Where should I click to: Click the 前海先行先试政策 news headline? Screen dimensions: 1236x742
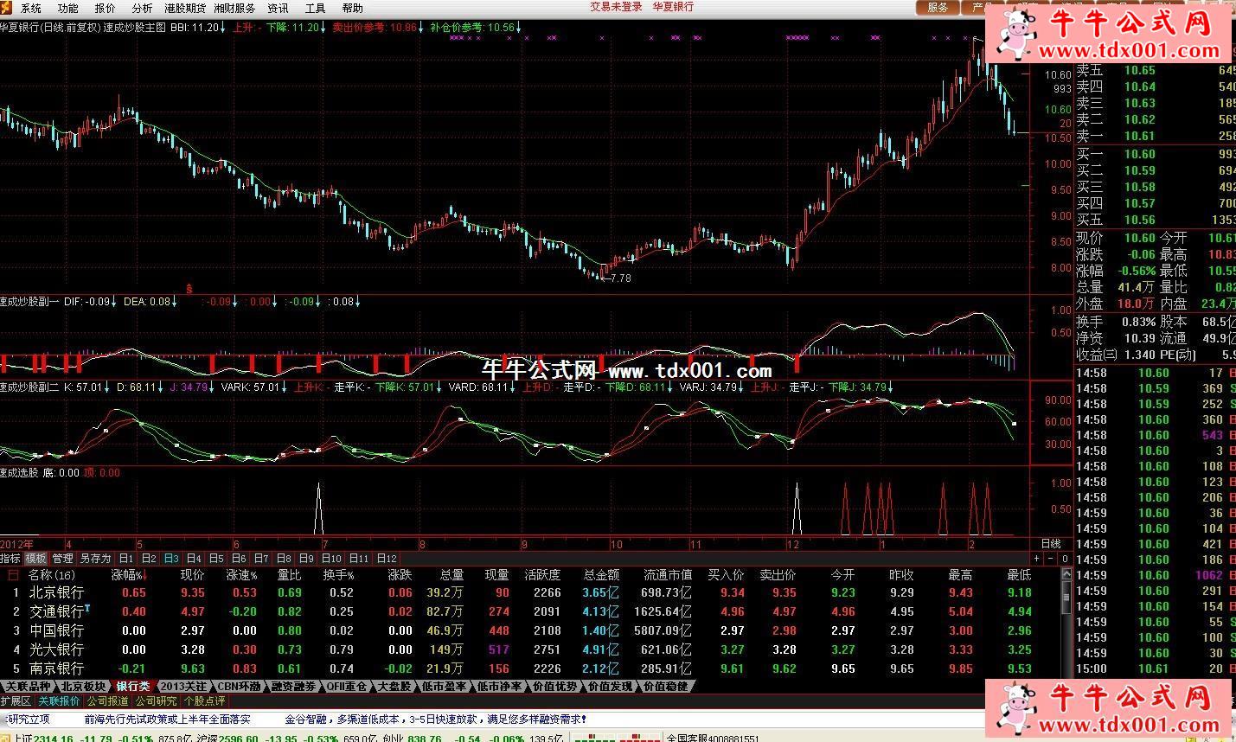tap(167, 720)
